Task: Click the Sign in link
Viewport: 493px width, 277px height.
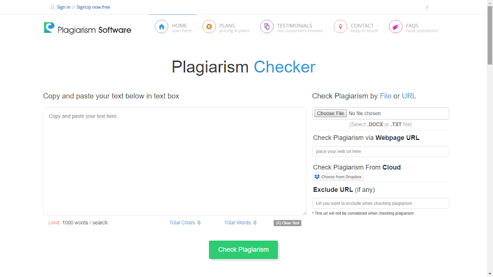Action: point(63,7)
